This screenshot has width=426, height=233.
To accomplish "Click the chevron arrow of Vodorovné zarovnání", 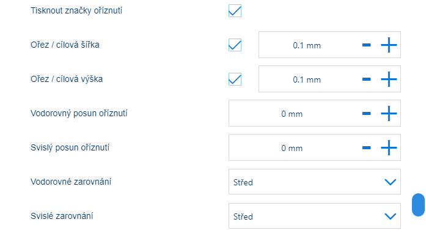I will click(x=391, y=182).
